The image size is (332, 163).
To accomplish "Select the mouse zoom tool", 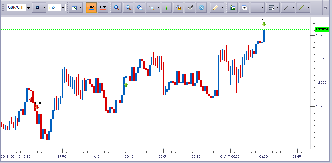I will 139,8.
